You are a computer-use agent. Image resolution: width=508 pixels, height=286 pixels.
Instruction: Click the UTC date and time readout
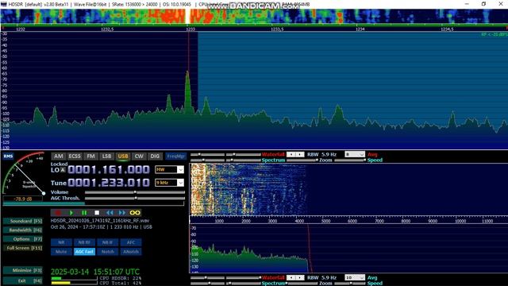click(95, 272)
